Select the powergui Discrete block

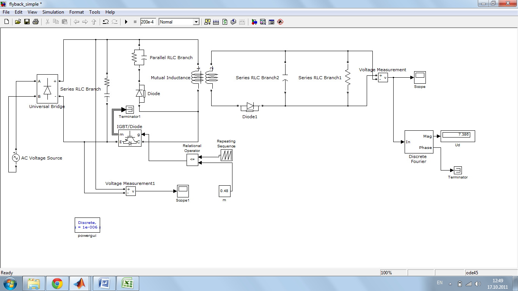coord(87,225)
